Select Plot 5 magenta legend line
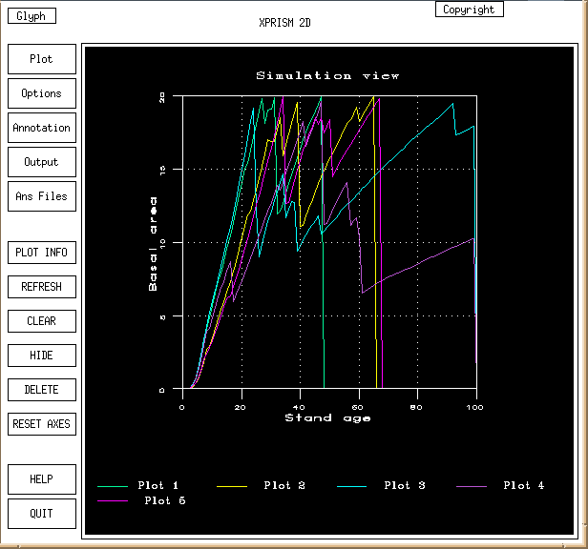The height and width of the screenshot is (549, 588). (113, 500)
